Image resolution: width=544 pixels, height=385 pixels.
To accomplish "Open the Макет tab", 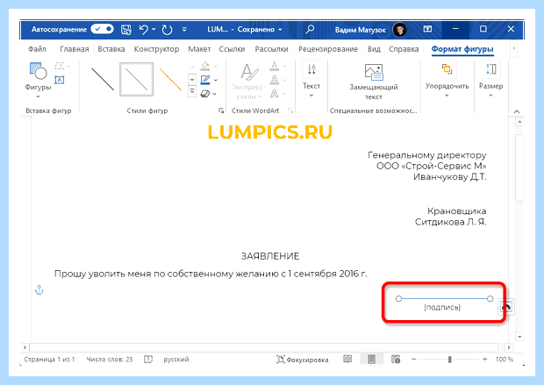I will tap(199, 49).
